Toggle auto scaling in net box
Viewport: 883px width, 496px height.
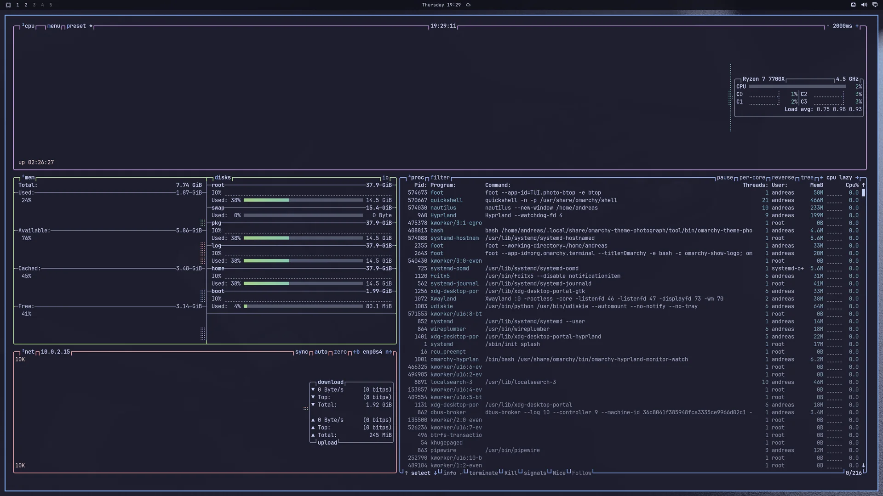[x=321, y=352]
